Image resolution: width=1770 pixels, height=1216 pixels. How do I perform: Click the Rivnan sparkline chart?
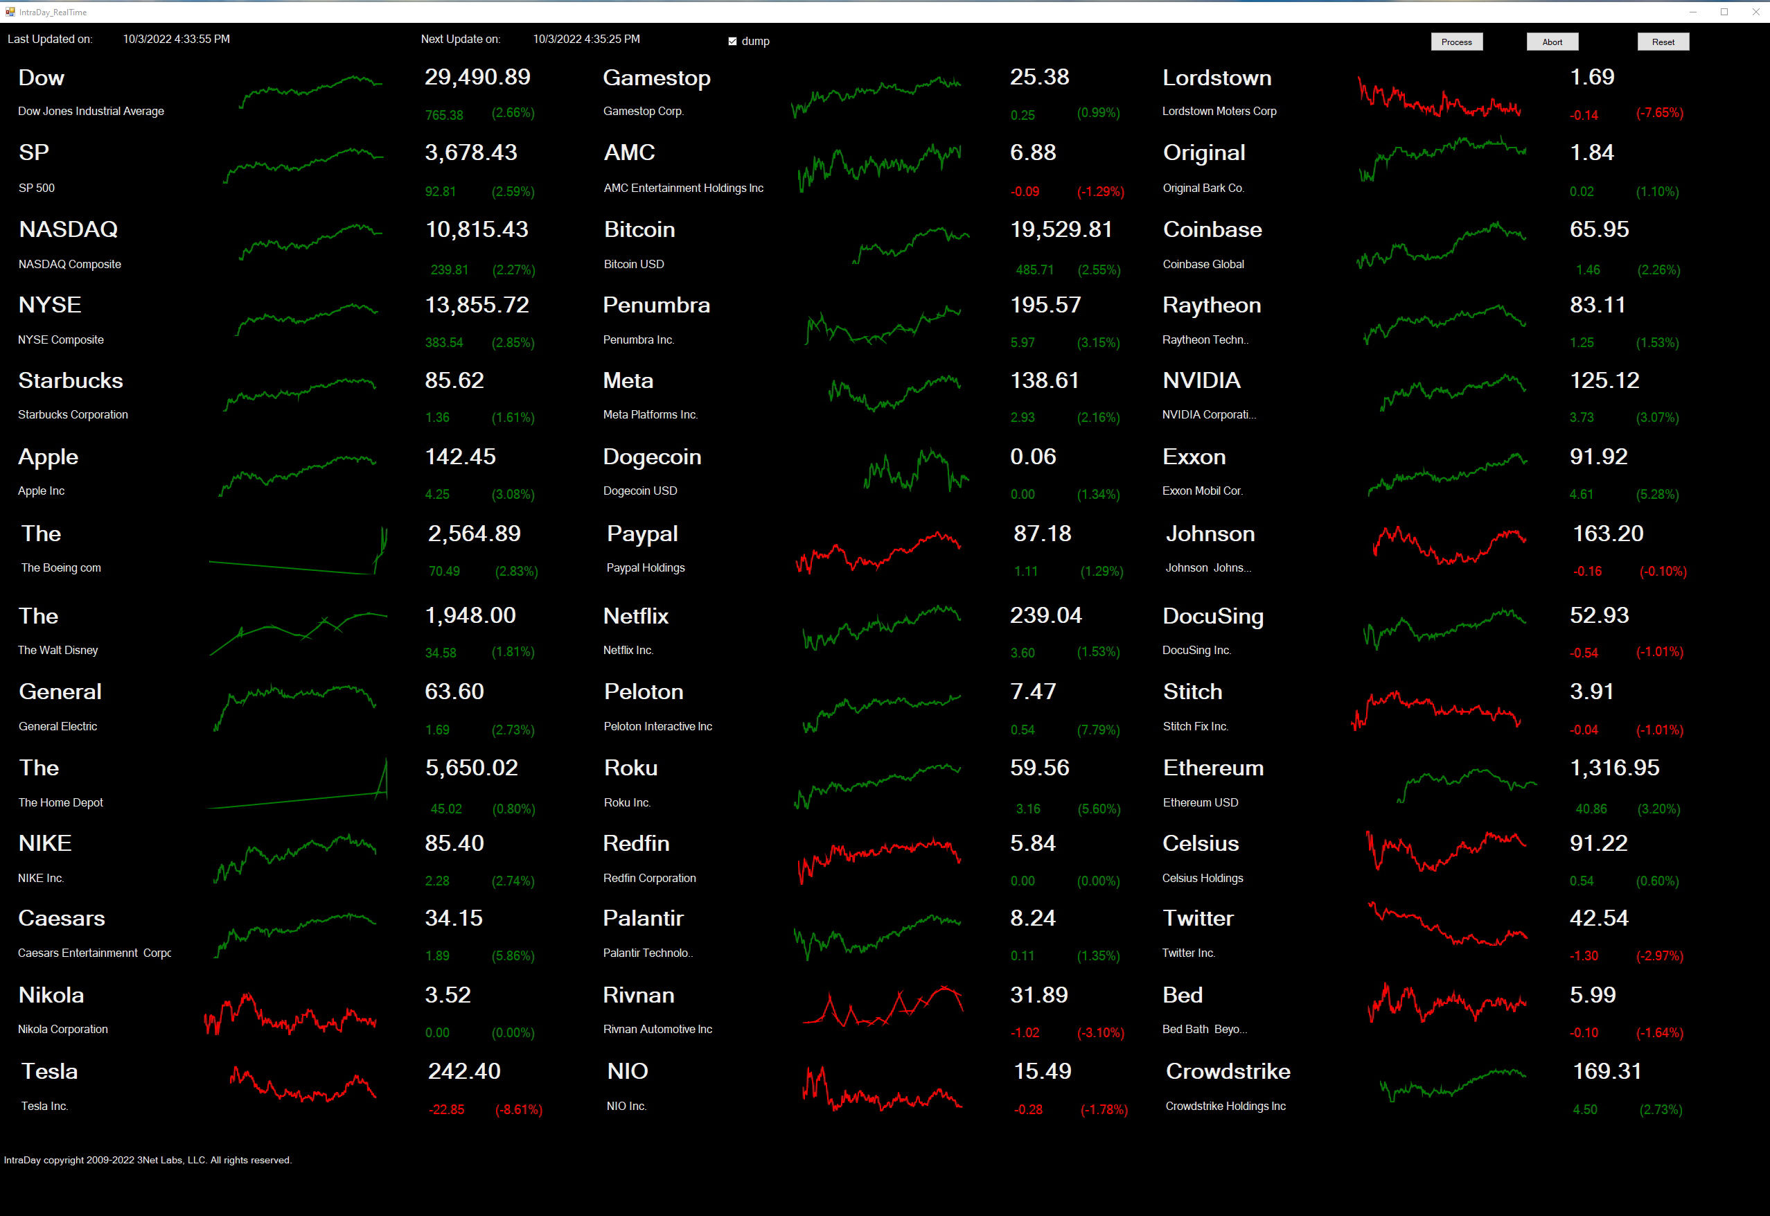(882, 1007)
